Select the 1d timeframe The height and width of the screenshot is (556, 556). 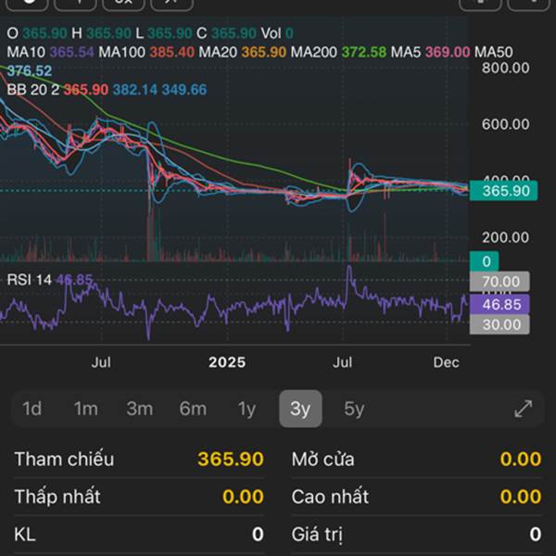[x=32, y=409]
